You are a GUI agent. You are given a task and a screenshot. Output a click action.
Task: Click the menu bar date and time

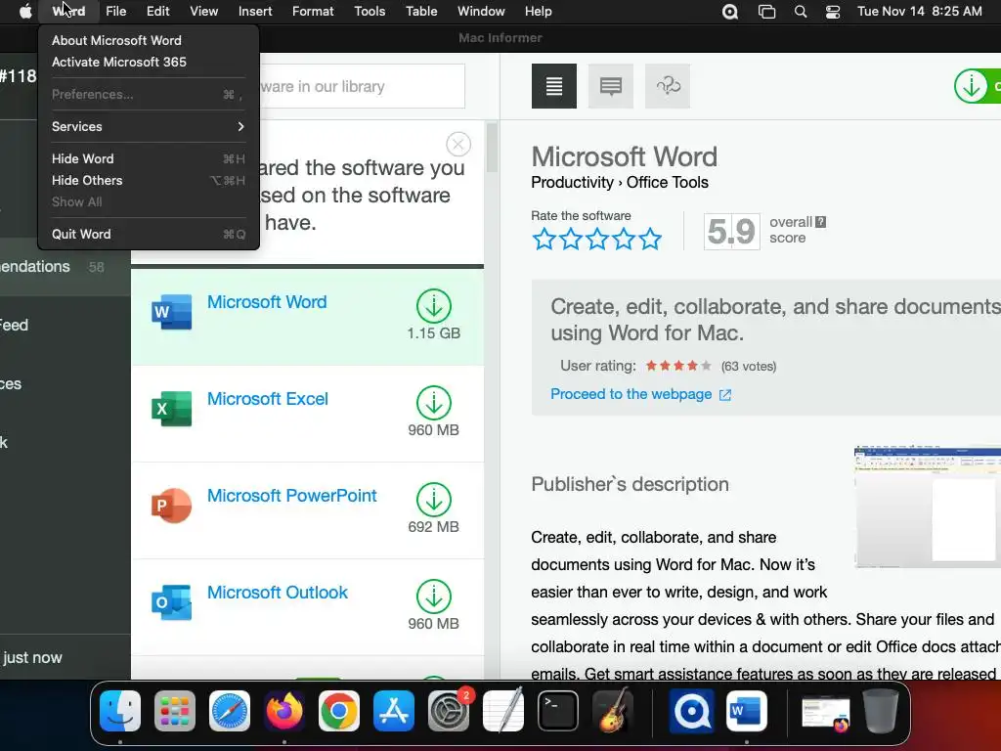coord(919,12)
